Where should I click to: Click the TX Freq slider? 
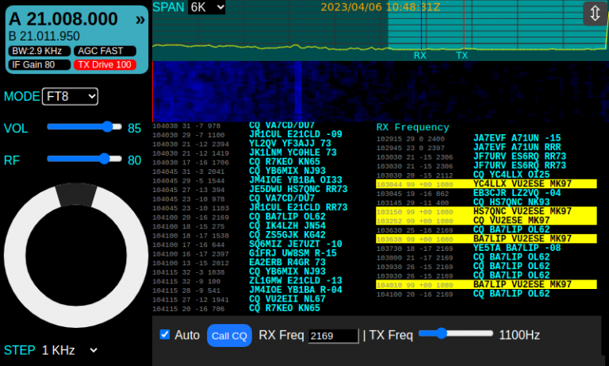point(455,334)
